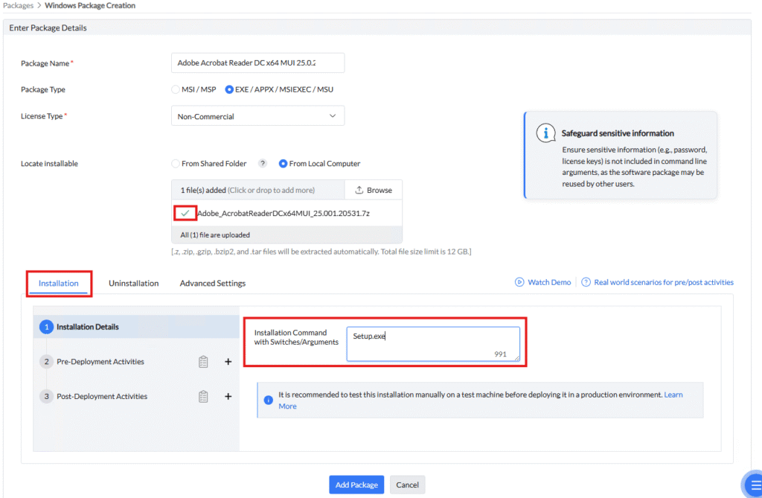Click inside the Installation Command text box
Image resolution: width=762 pixels, height=498 pixels.
(432, 344)
